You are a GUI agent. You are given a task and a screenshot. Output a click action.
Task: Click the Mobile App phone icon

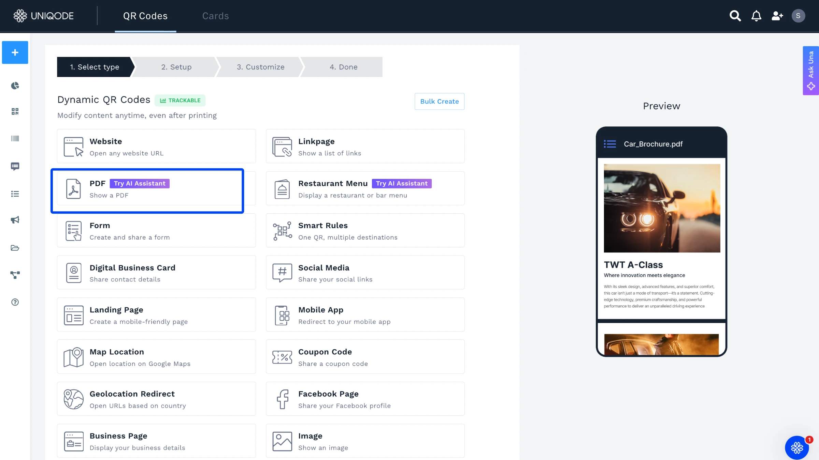pyautogui.click(x=282, y=315)
